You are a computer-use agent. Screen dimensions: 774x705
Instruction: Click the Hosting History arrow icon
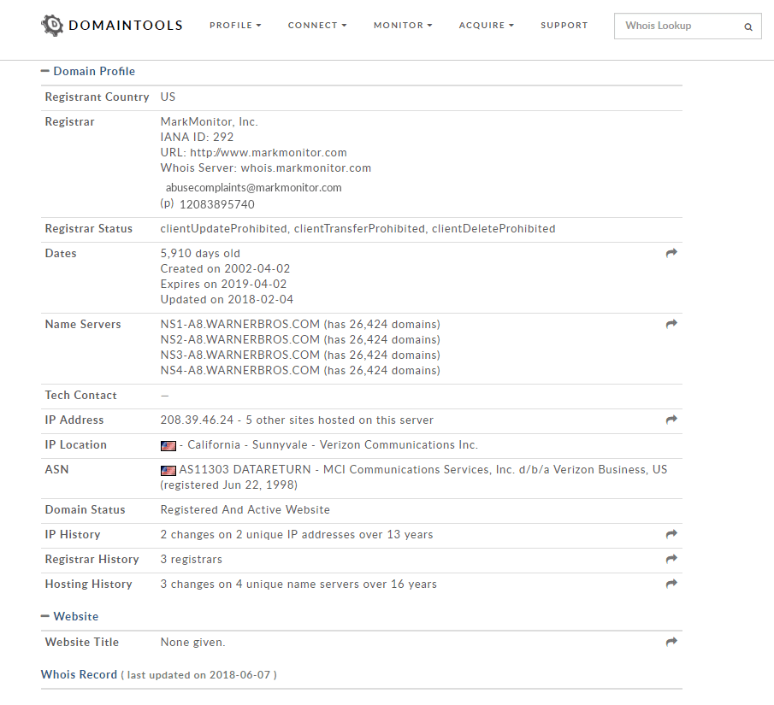671,585
